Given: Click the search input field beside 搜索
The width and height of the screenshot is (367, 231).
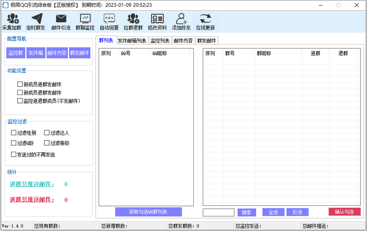Looking at the screenshot, I should (218, 212).
